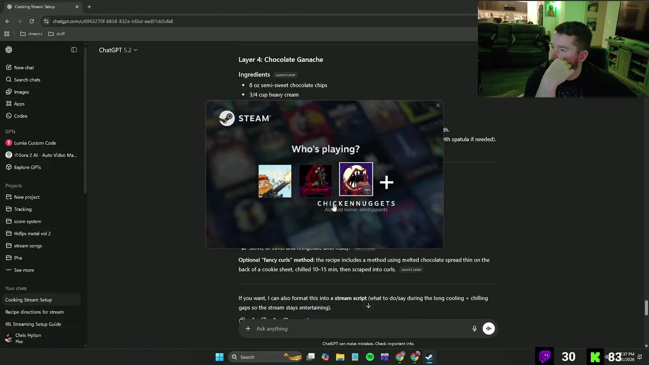This screenshot has height=365, width=649.
Task: Open the notepad app on taskbar
Action: pyautogui.click(x=355, y=357)
